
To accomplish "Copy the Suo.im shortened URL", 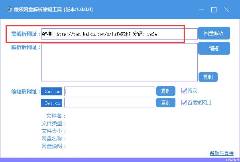I will (166, 91).
